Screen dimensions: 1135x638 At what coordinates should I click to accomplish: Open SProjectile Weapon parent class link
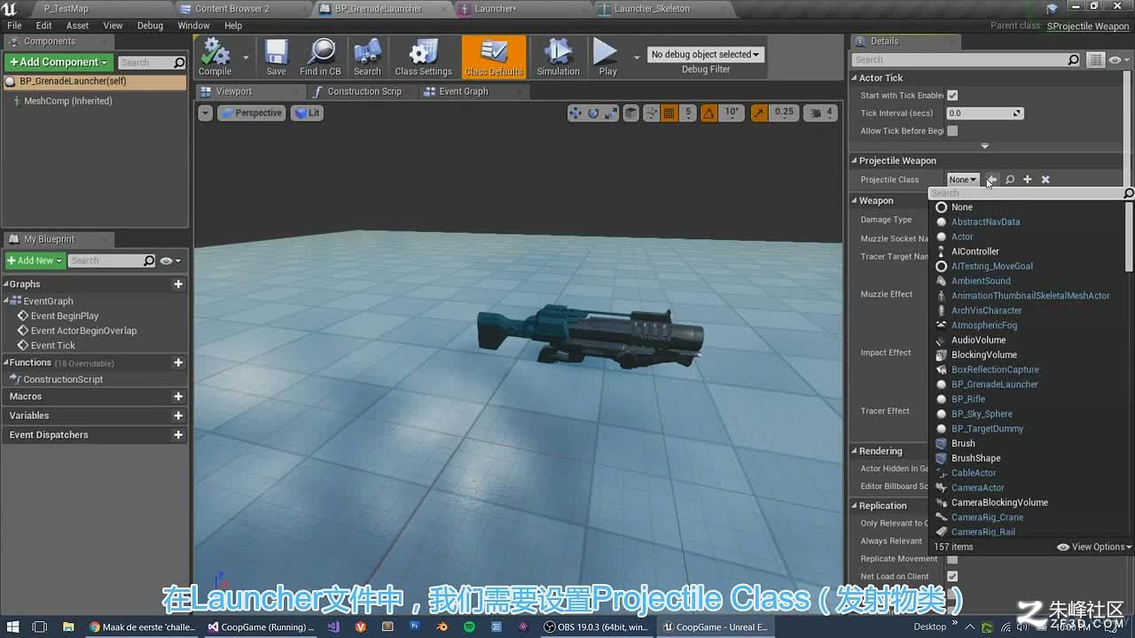tap(1088, 27)
